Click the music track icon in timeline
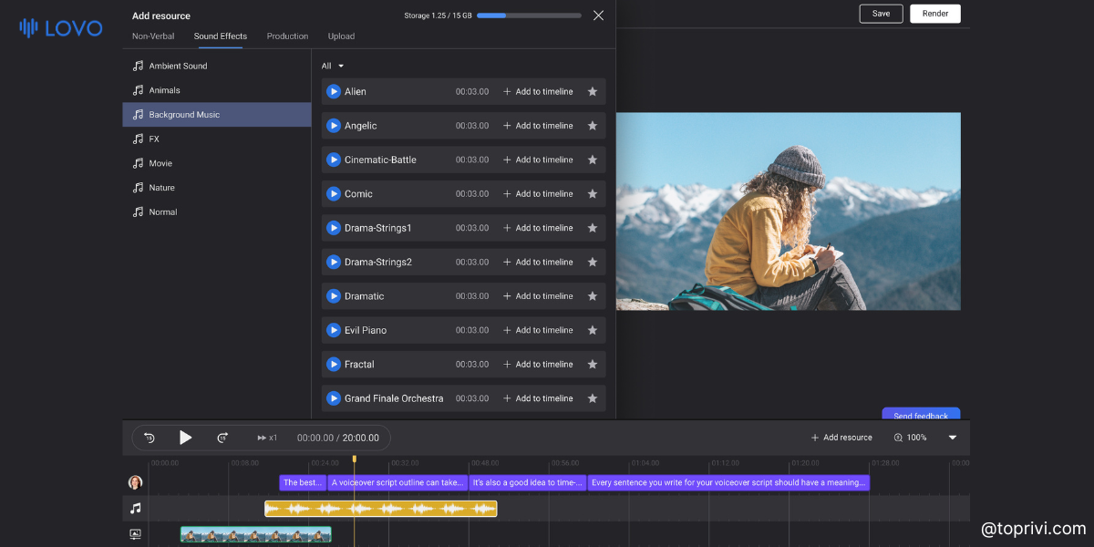Image resolution: width=1094 pixels, height=547 pixels. click(x=136, y=508)
